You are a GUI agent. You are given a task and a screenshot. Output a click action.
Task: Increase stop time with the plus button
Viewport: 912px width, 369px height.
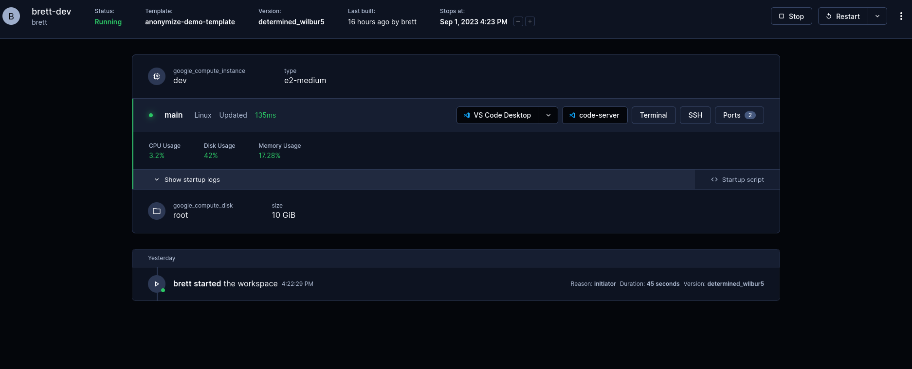pyautogui.click(x=530, y=21)
